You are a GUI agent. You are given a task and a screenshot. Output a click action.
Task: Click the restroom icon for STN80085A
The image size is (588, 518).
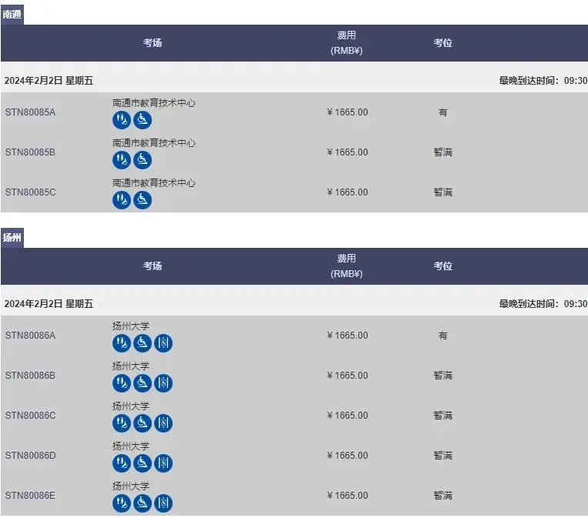[122, 120]
